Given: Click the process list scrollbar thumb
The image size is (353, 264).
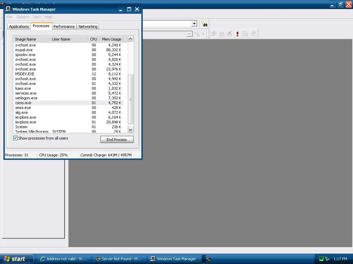Looking at the screenshot, I should (131, 99).
